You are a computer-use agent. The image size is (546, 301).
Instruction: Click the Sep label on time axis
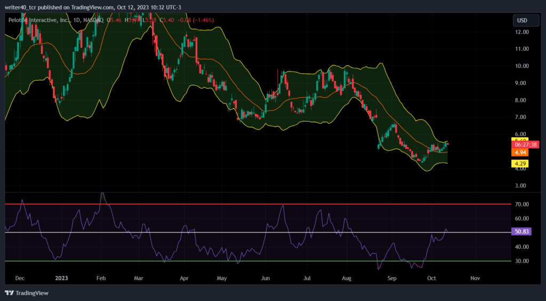click(392, 279)
